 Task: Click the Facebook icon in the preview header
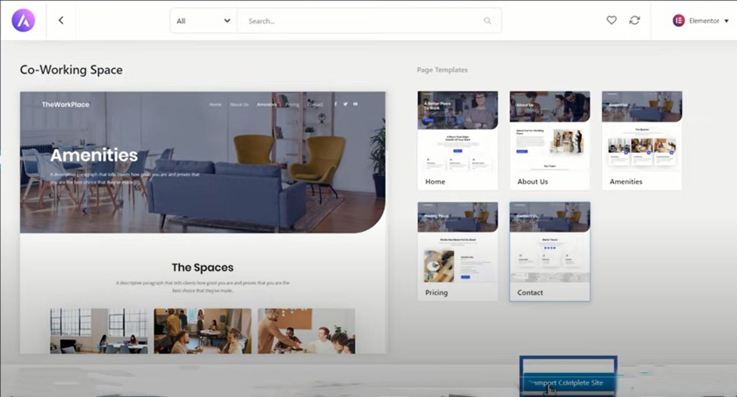pyautogui.click(x=335, y=104)
